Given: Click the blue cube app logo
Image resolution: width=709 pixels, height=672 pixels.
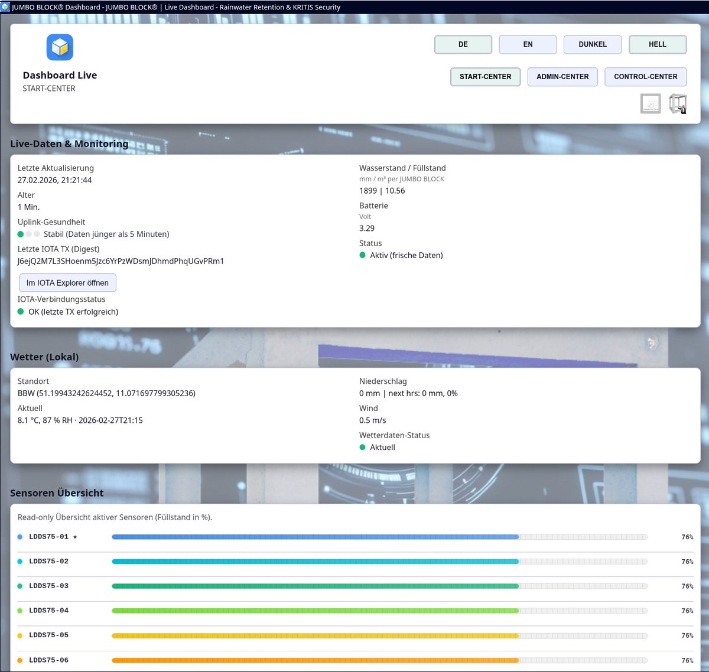Looking at the screenshot, I should click(x=60, y=47).
